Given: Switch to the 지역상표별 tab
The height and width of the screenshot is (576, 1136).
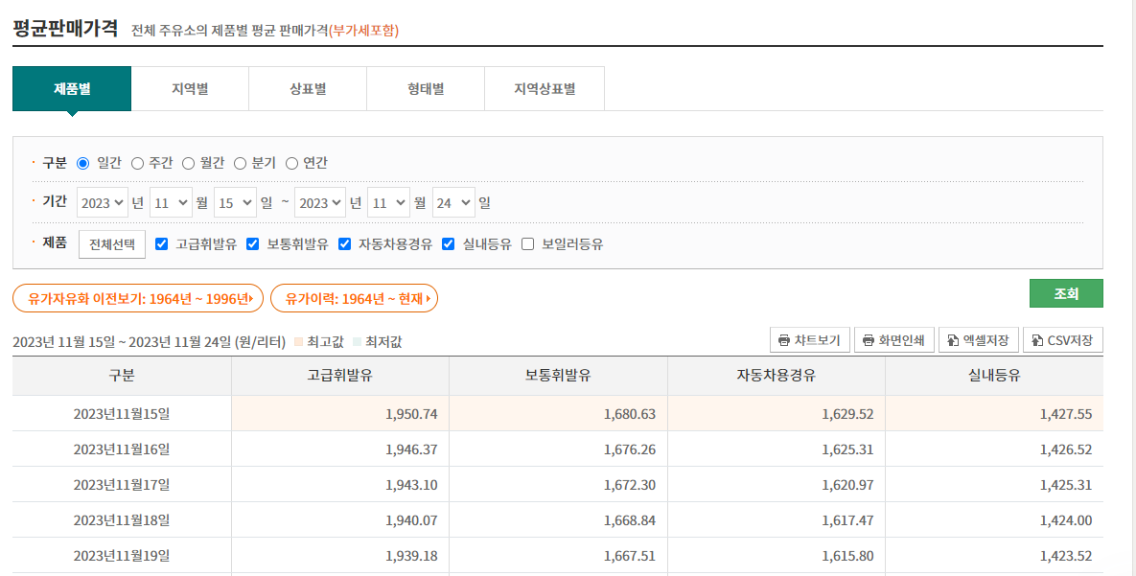Looking at the screenshot, I should pos(545,89).
